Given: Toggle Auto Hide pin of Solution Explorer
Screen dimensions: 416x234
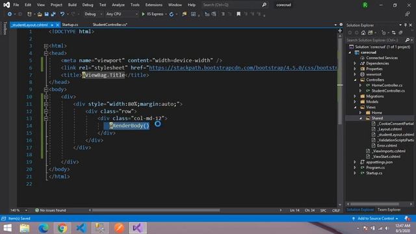Looking at the screenshot, I should pos(406,25).
